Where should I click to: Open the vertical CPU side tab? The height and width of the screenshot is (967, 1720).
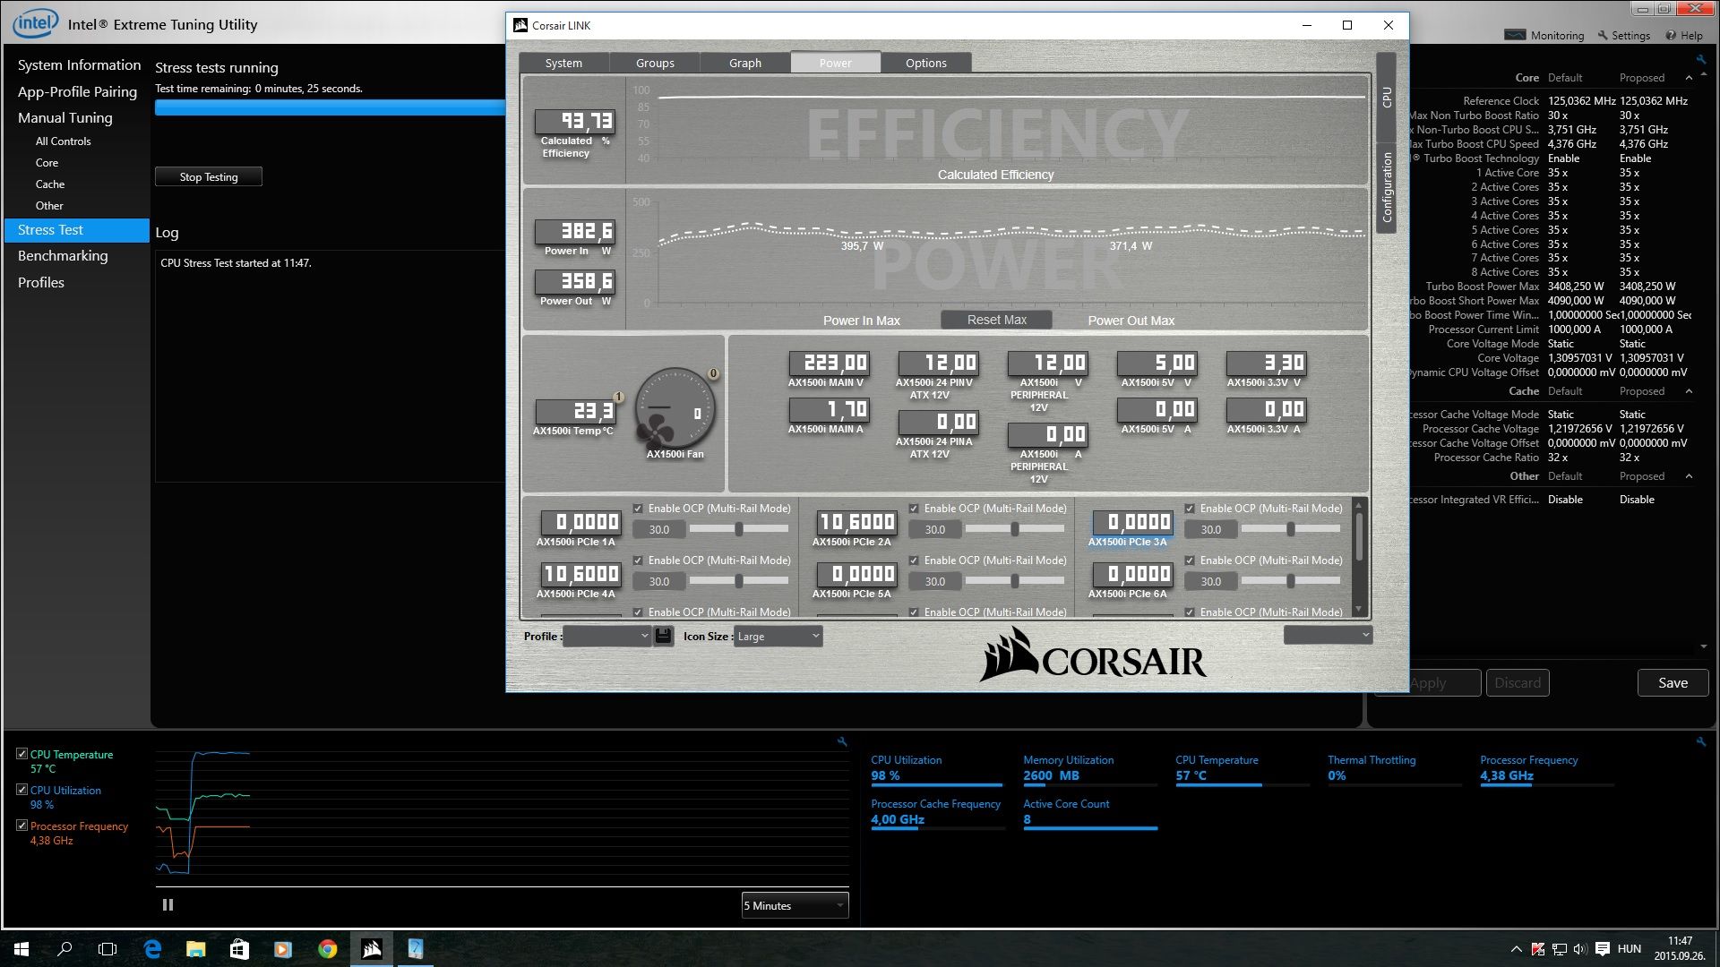tap(1386, 97)
